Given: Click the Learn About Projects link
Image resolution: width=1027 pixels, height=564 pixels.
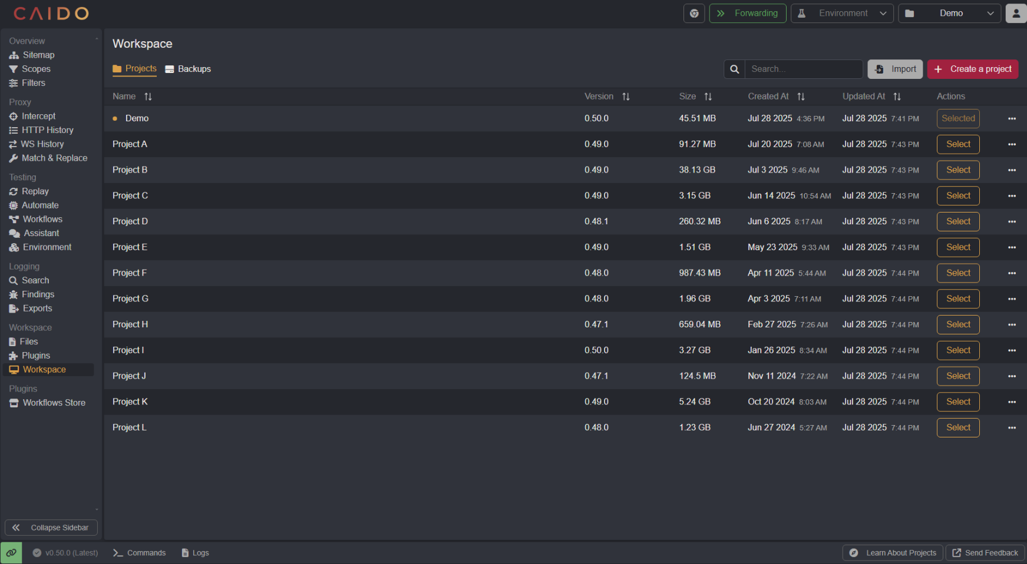Looking at the screenshot, I should (892, 552).
